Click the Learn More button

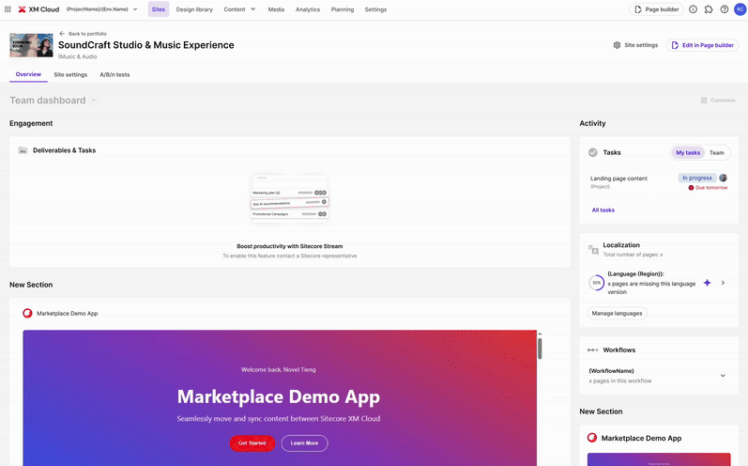pos(304,443)
